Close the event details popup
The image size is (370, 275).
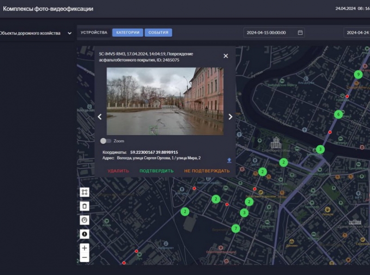coord(226,56)
